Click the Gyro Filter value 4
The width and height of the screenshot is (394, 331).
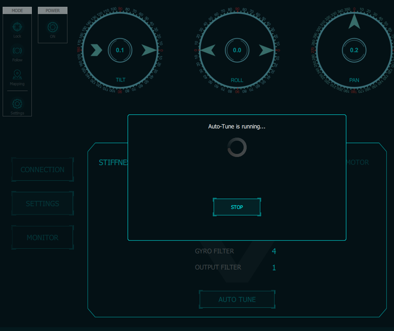click(x=274, y=251)
